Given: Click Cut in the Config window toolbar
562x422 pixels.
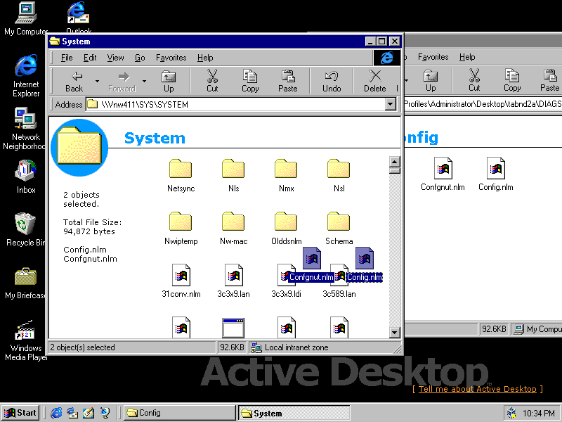Looking at the screenshot, I should 474,81.
